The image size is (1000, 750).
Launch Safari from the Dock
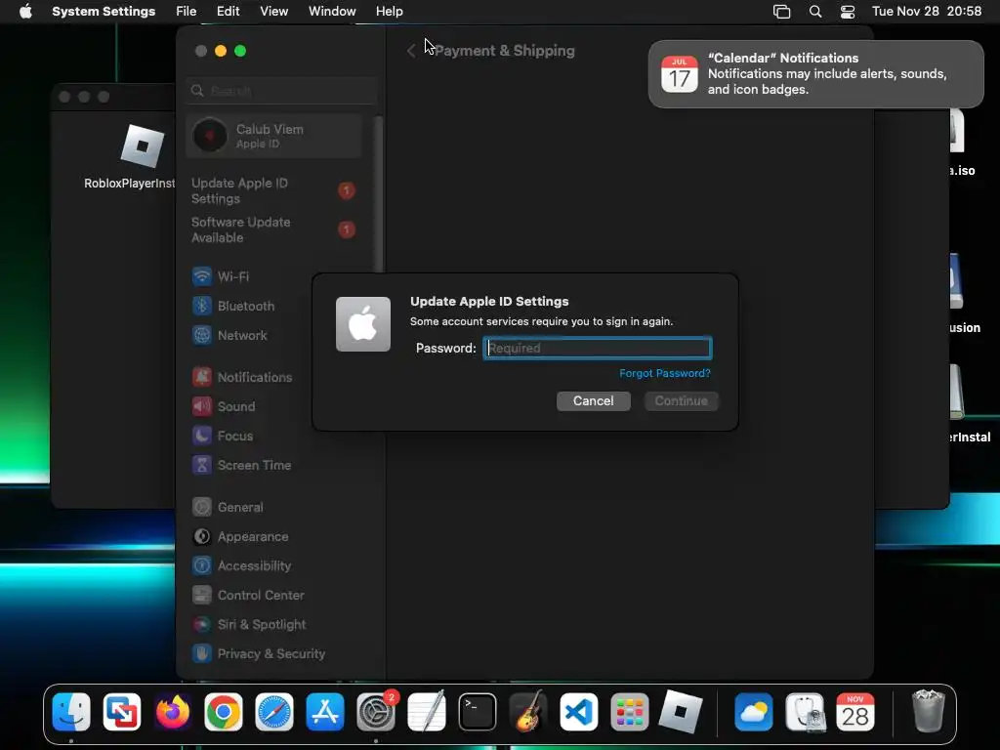click(274, 712)
